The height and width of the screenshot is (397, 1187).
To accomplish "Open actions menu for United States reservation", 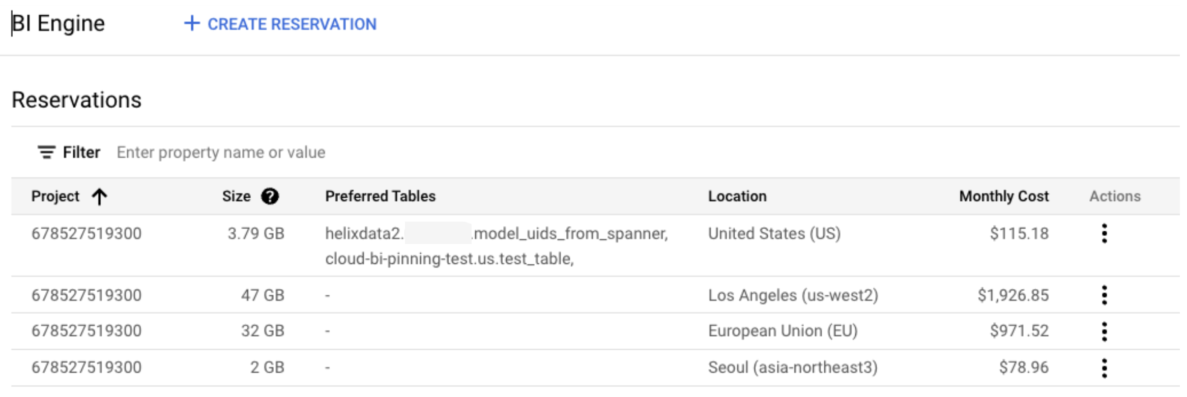I will [1104, 234].
